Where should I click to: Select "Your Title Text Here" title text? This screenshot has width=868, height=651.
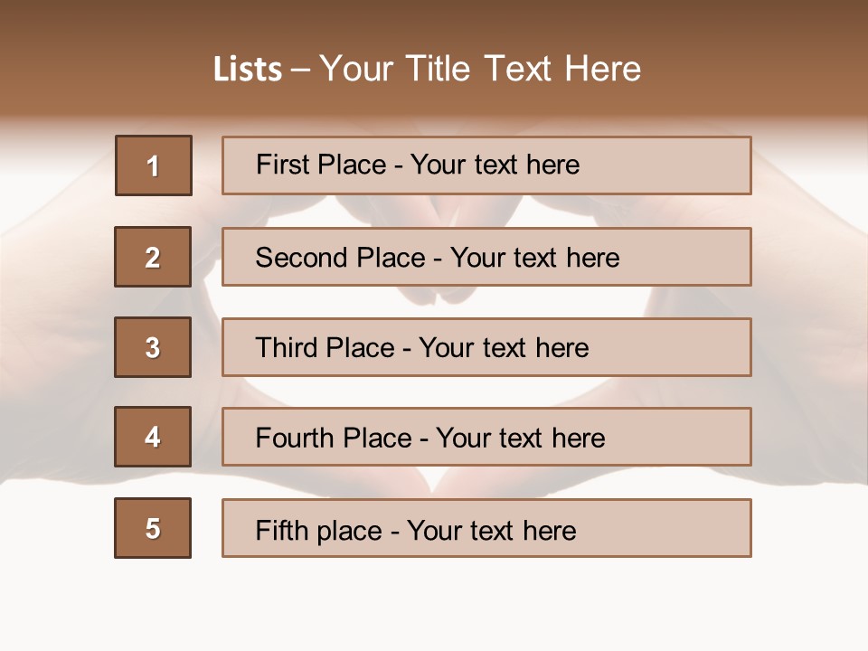click(x=480, y=69)
